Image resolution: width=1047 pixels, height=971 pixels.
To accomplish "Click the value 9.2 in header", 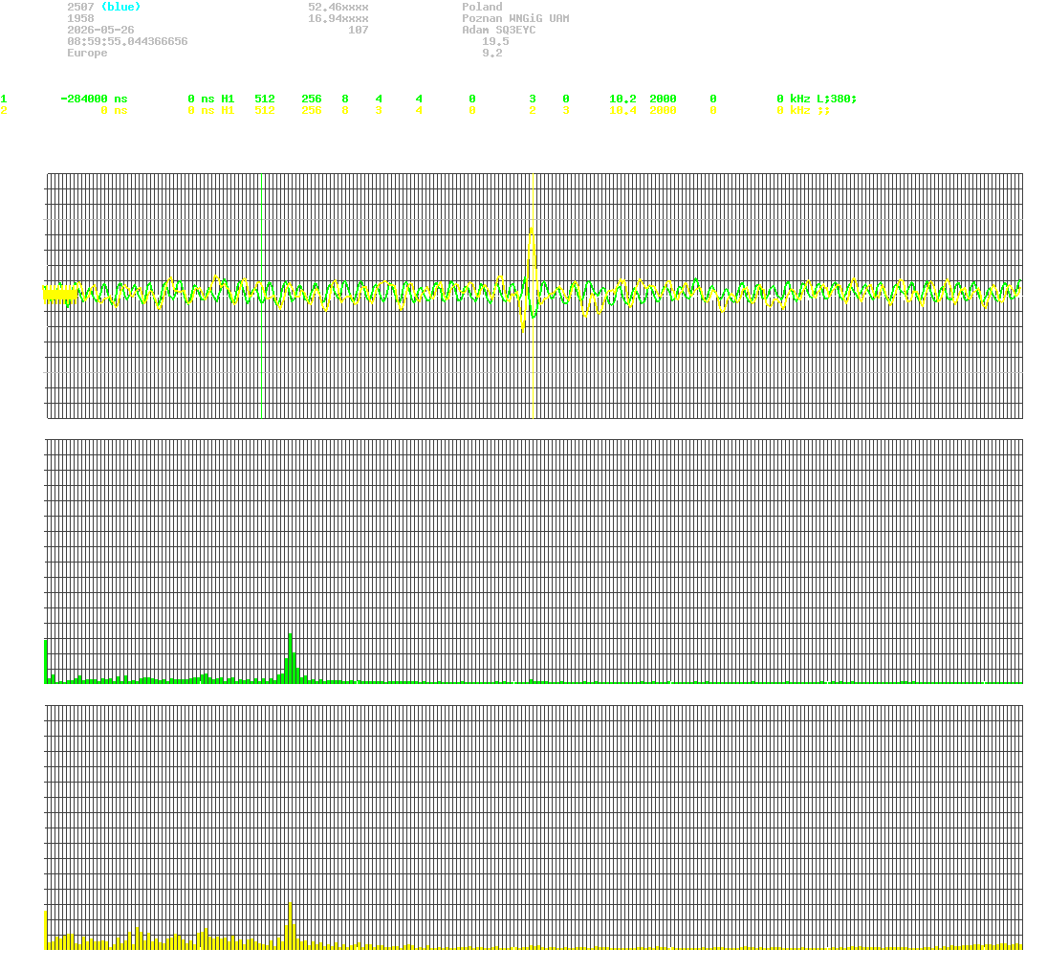I will pos(492,52).
